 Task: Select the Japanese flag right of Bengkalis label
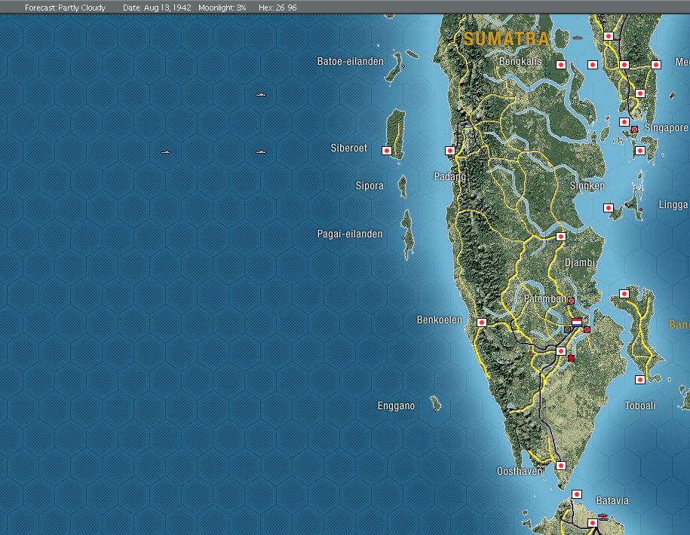[x=560, y=65]
